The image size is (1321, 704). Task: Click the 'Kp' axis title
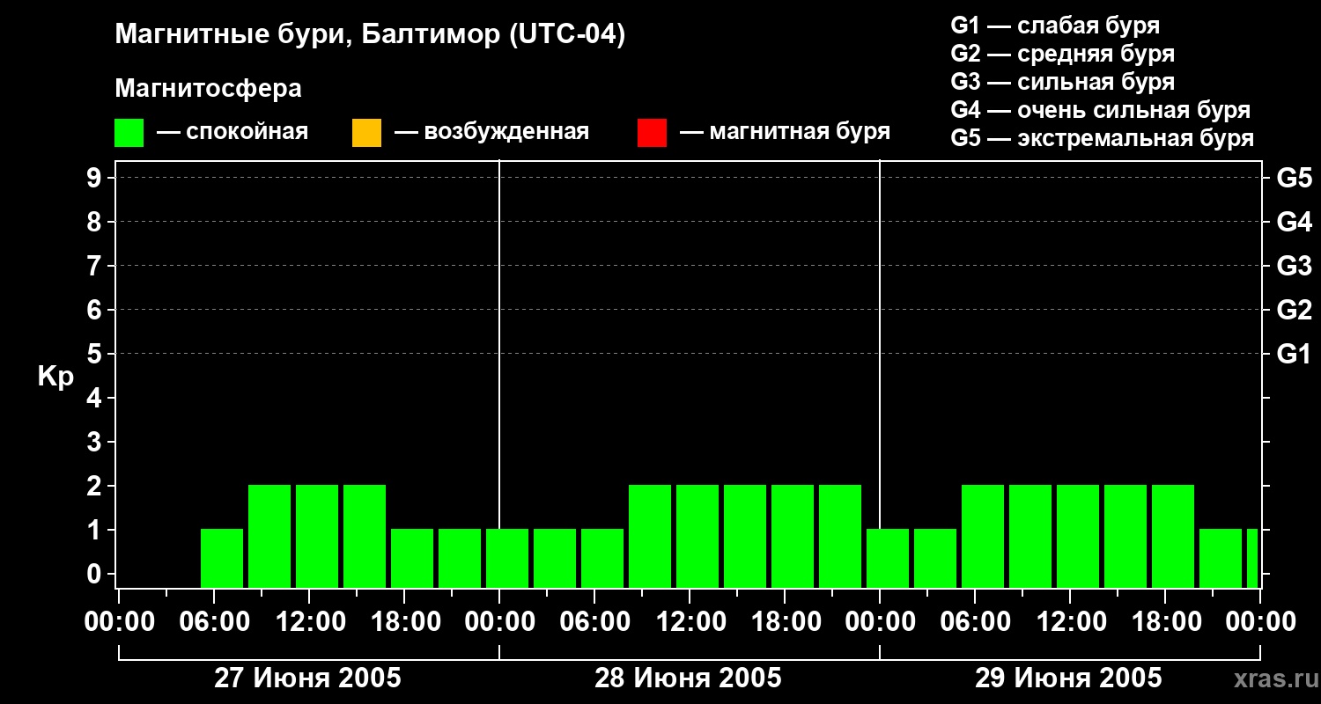55,377
